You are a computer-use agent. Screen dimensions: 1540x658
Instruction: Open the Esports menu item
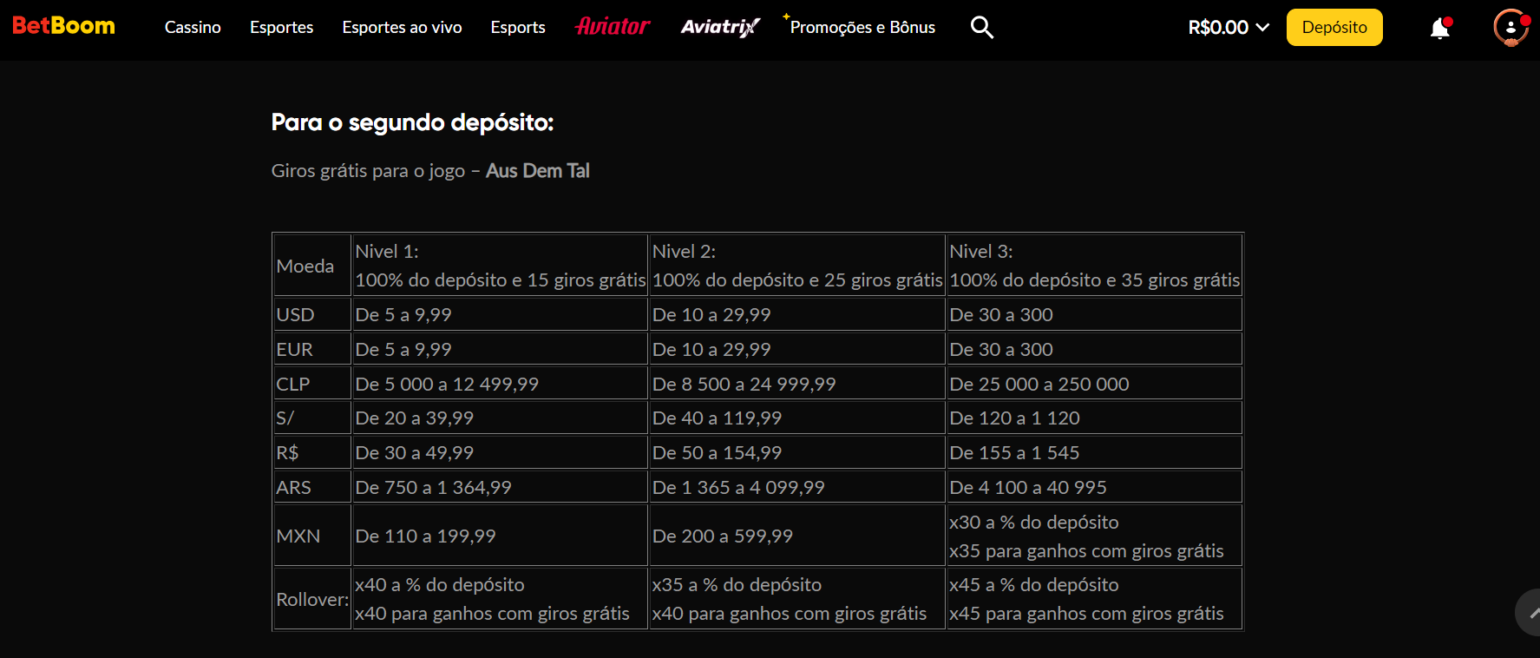tap(518, 27)
